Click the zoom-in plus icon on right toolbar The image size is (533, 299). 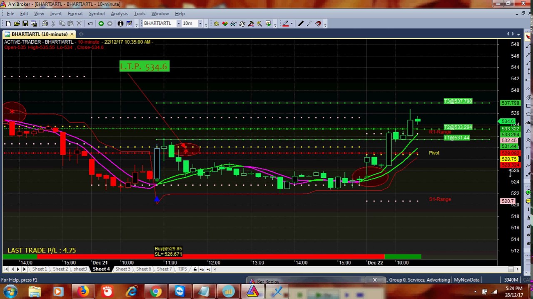[528, 193]
